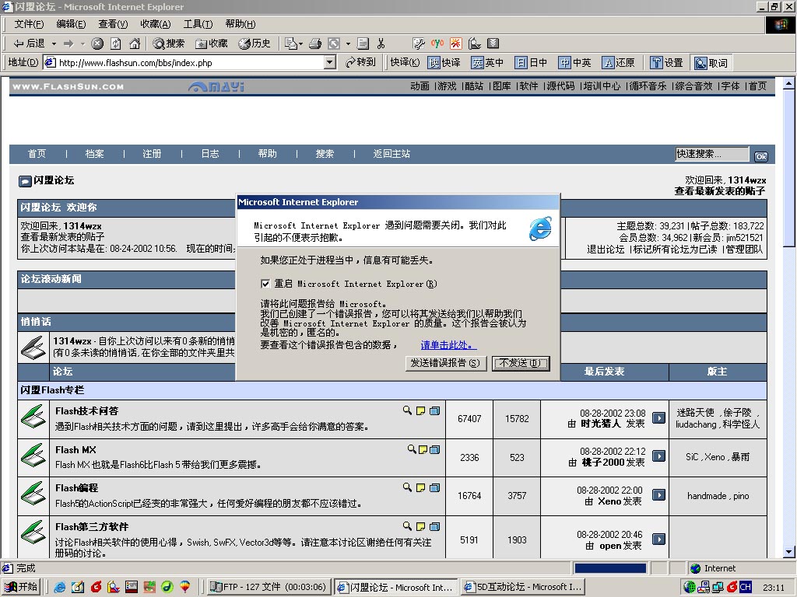The height and width of the screenshot is (597, 797).
Task: Click the Refresh icon in IE toolbar
Action: pos(116,44)
